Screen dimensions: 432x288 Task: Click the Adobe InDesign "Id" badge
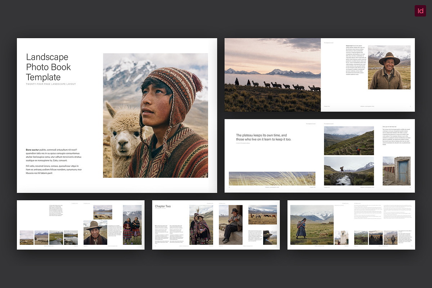click(420, 11)
